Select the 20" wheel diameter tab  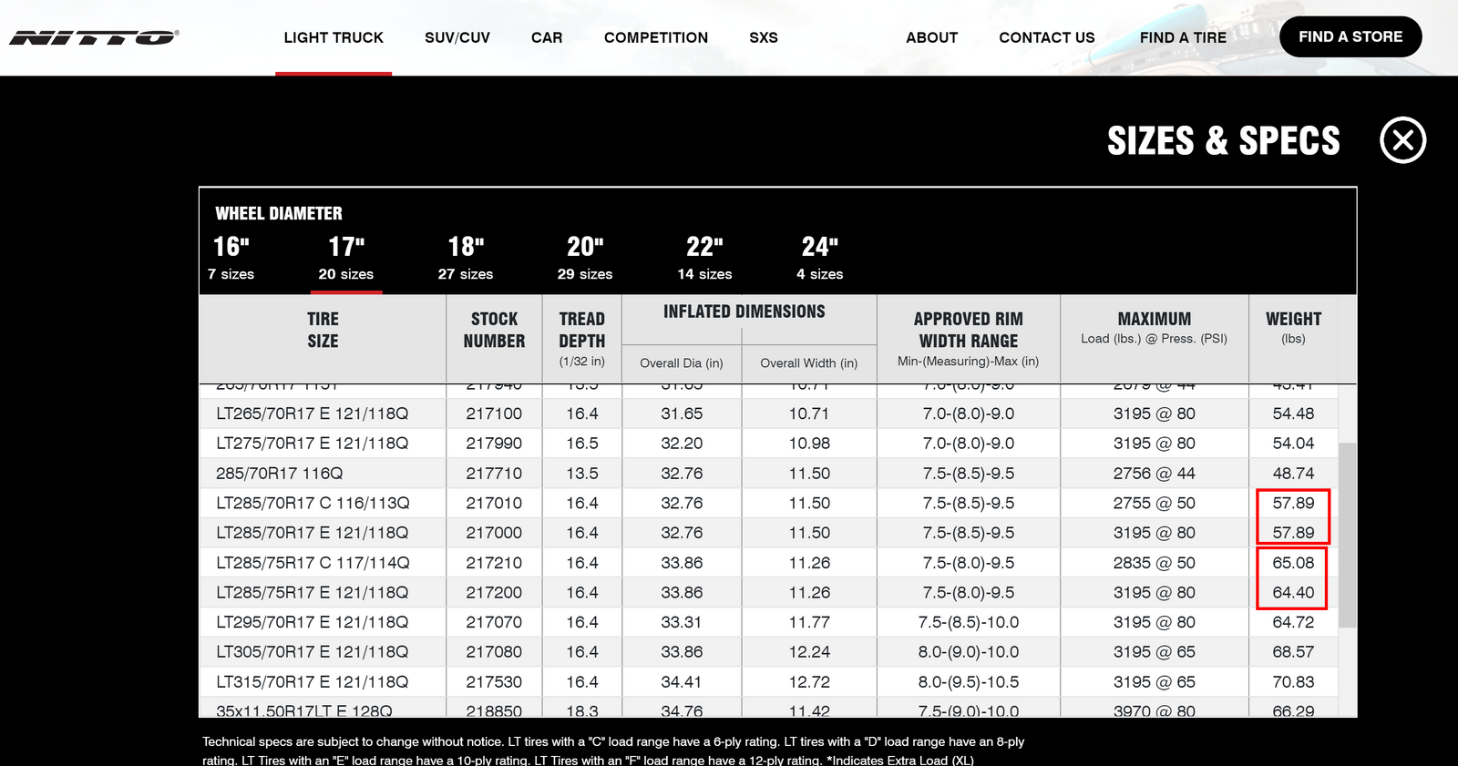pos(585,258)
